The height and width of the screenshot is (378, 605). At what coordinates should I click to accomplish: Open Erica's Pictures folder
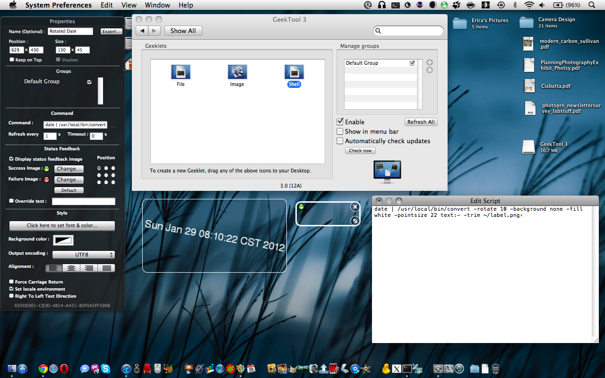[460, 23]
